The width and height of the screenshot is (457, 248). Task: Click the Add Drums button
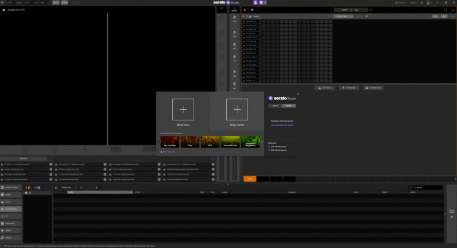324,88
